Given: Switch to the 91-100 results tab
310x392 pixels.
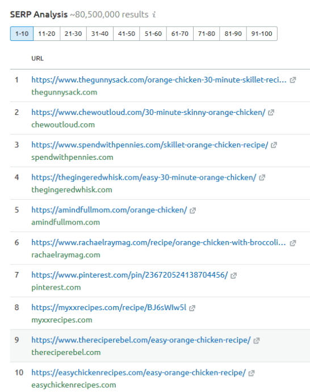Looking at the screenshot, I should (262, 34).
